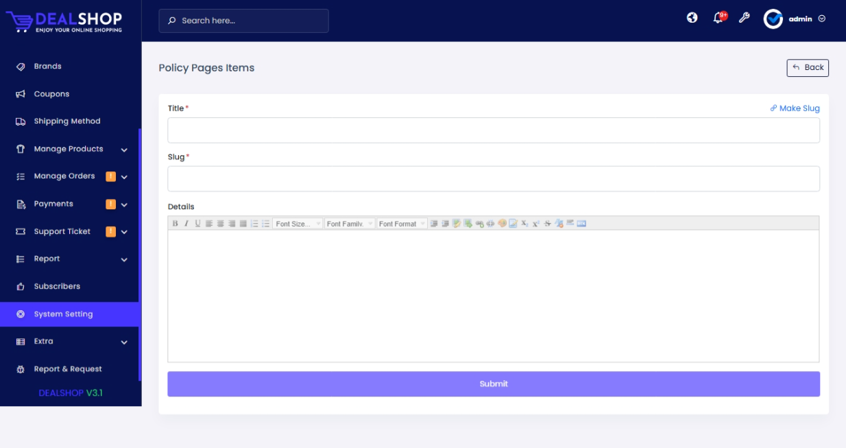Click the center align icon in editor
Image resolution: width=846 pixels, height=448 pixels.
(221, 224)
